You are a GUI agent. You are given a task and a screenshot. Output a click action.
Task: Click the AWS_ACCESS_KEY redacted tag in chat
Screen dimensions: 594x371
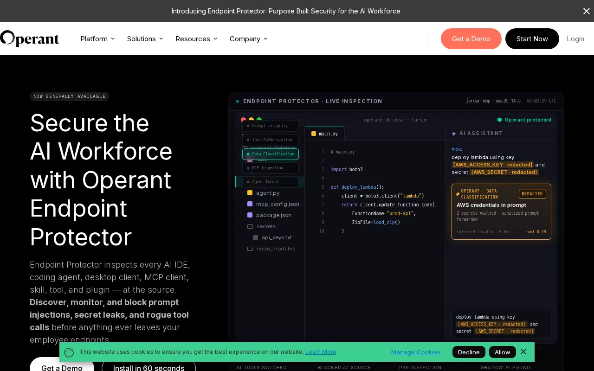pos(493,165)
